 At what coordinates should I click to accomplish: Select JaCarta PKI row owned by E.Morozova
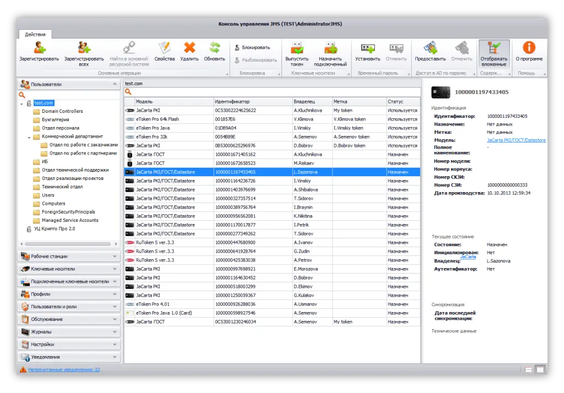[x=272, y=269]
